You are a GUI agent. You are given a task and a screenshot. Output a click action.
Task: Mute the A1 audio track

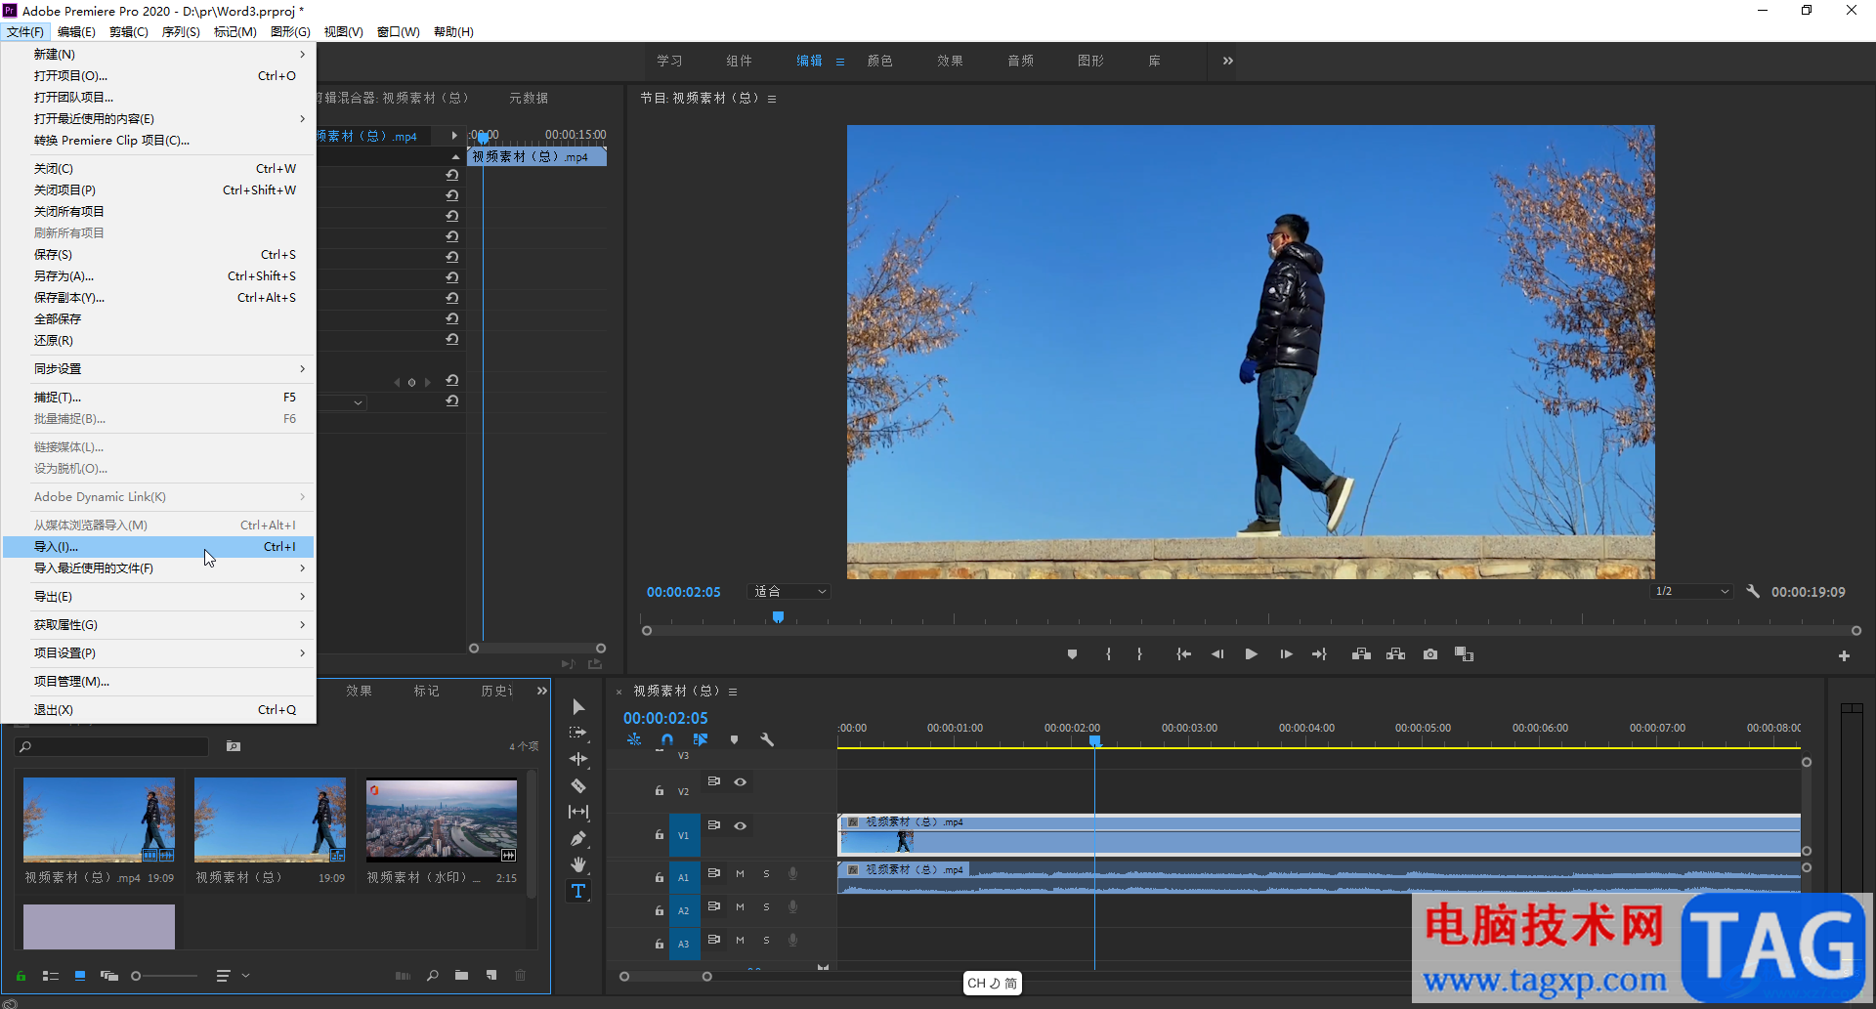740,874
